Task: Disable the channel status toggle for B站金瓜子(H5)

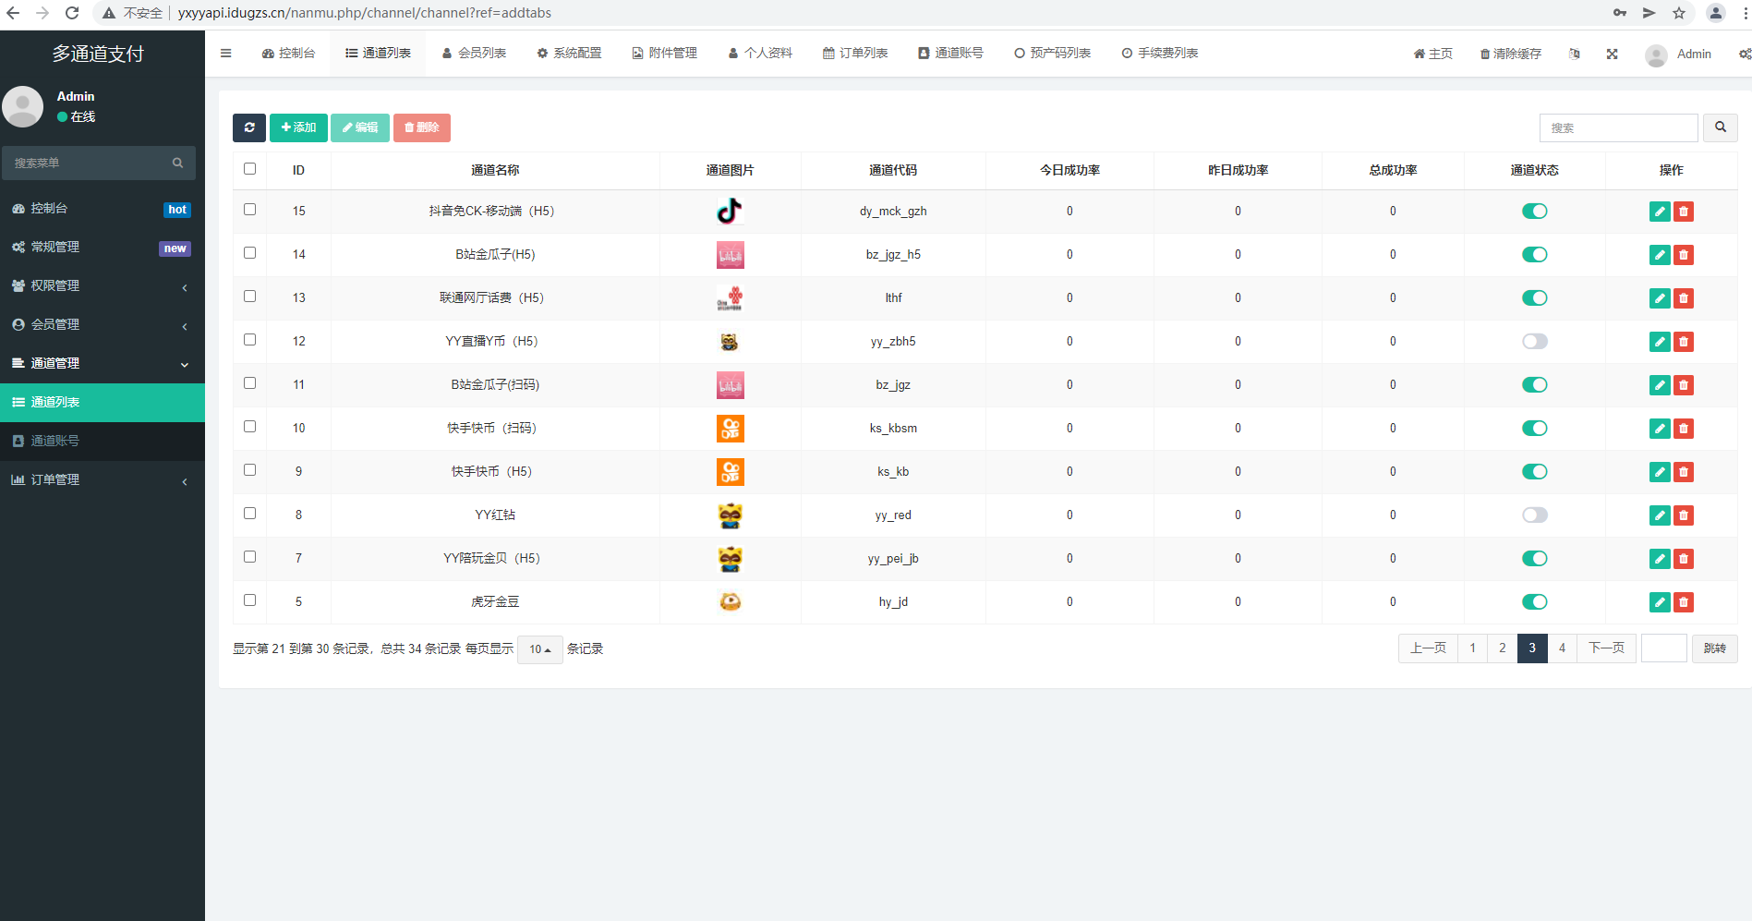Action: tap(1534, 255)
